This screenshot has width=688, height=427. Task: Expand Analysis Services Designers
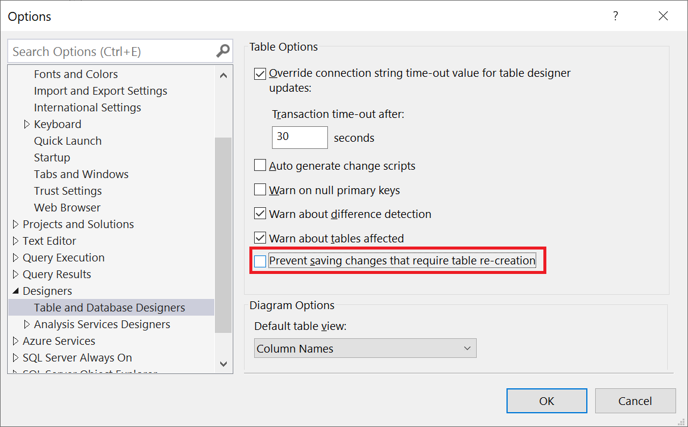26,324
